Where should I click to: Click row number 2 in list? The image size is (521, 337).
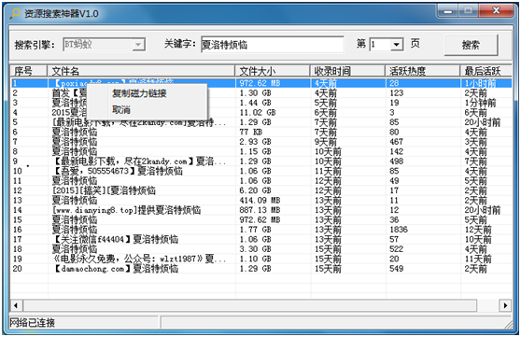click(15, 93)
